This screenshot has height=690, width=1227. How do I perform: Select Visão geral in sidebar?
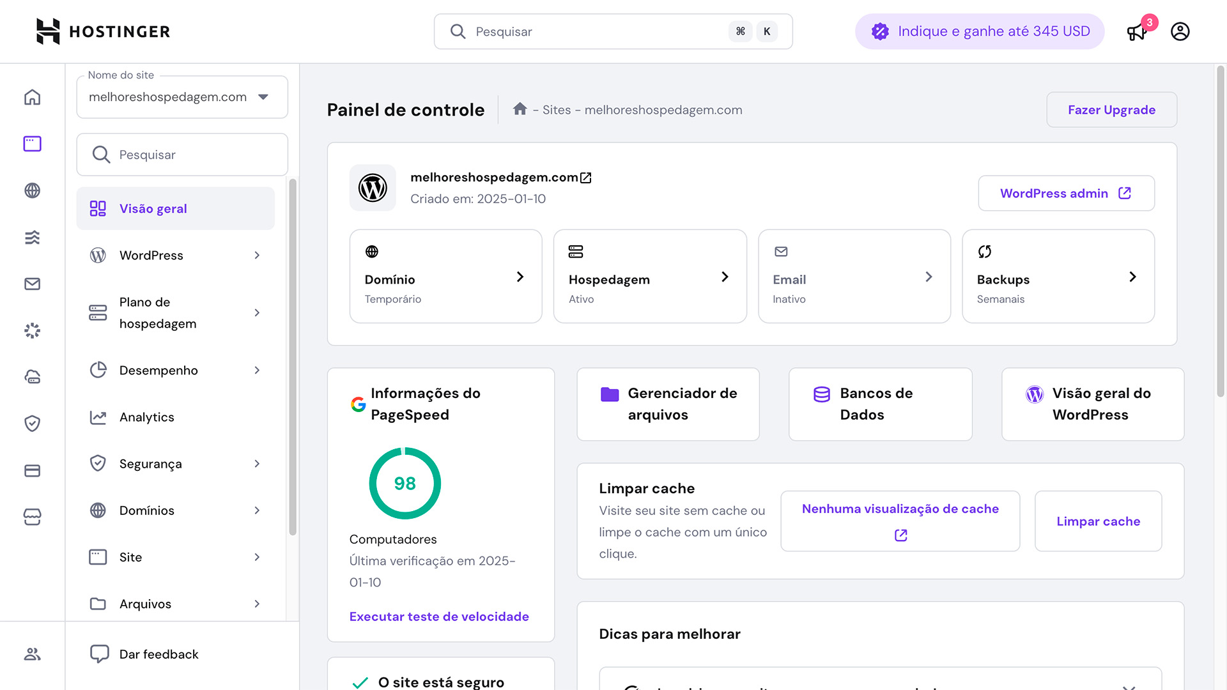coord(176,208)
